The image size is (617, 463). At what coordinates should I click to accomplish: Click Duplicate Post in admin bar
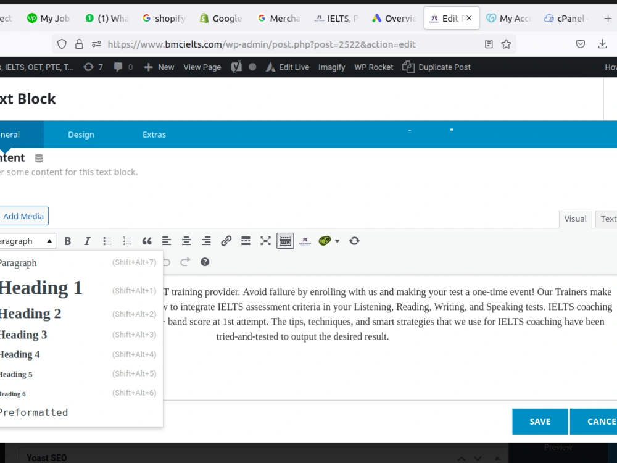437,67
